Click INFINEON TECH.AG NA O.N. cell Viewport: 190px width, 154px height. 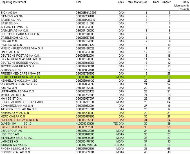(19, 109)
